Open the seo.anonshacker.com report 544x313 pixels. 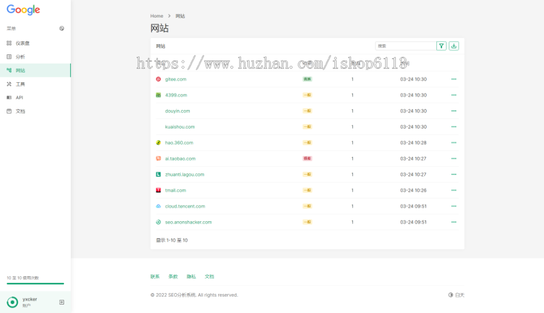pyautogui.click(x=189, y=222)
